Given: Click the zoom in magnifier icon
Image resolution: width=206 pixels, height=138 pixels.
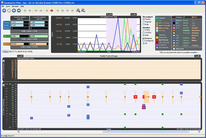Looking at the screenshot, I should (78, 11).
